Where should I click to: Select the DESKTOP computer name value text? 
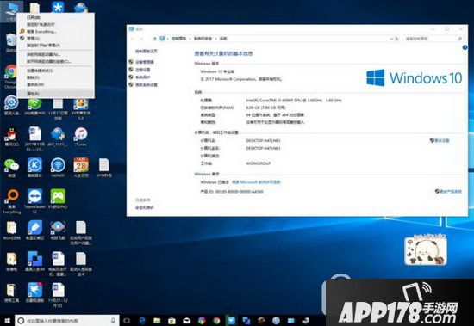click(263, 141)
